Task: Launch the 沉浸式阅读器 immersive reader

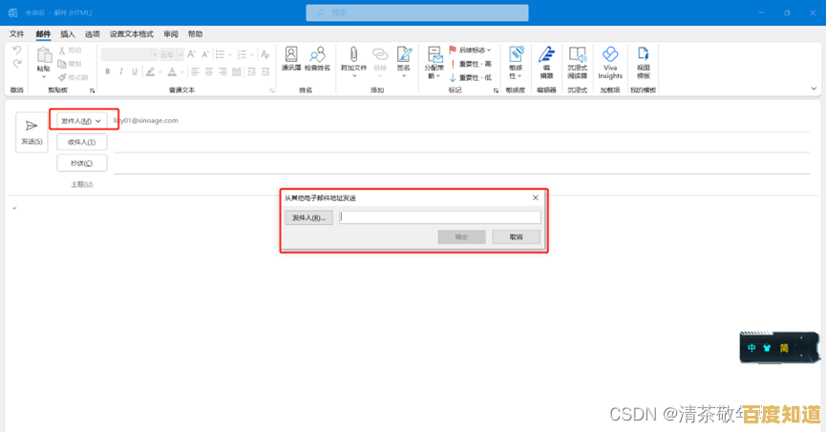Action: coord(577,61)
